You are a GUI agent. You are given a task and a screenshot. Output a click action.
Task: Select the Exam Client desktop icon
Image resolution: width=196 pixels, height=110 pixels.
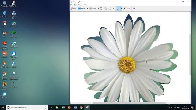5,65
